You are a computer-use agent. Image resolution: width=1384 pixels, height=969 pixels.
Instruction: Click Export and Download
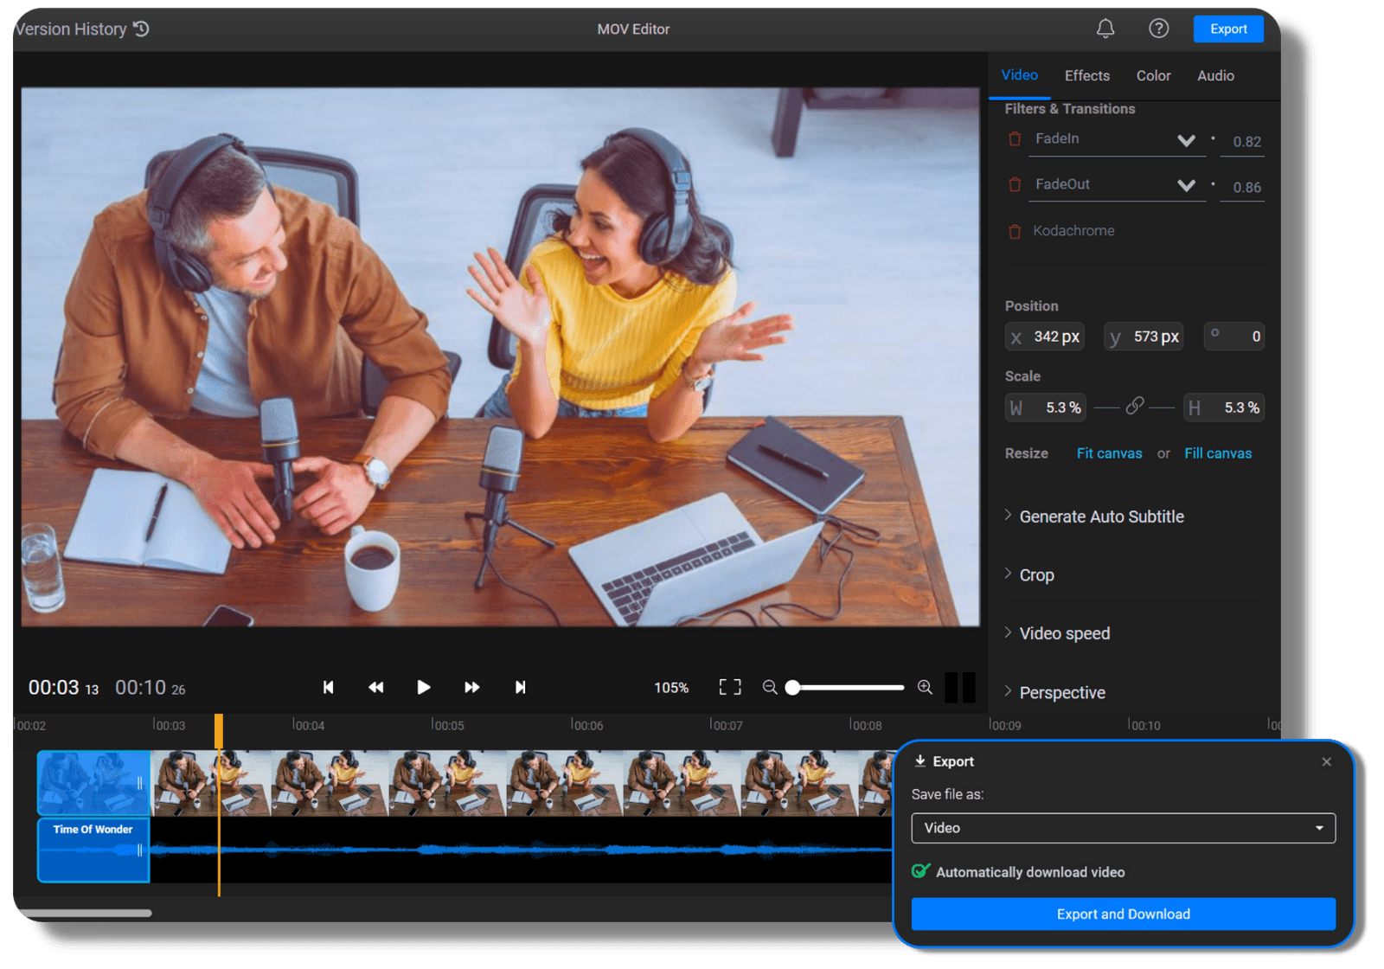tap(1122, 914)
